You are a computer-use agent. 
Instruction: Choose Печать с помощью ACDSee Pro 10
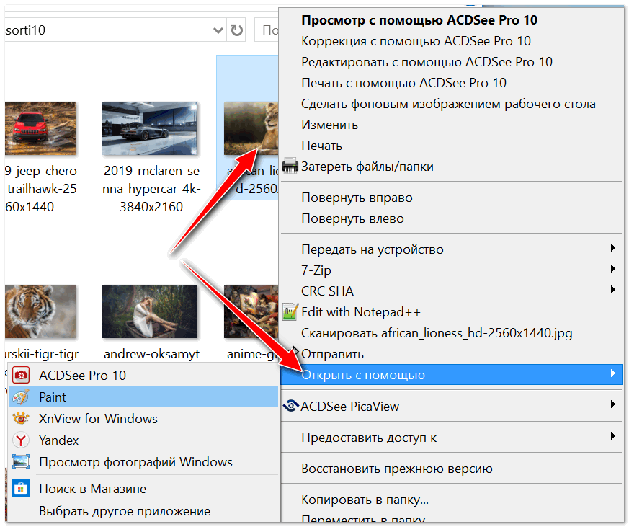[x=404, y=83]
